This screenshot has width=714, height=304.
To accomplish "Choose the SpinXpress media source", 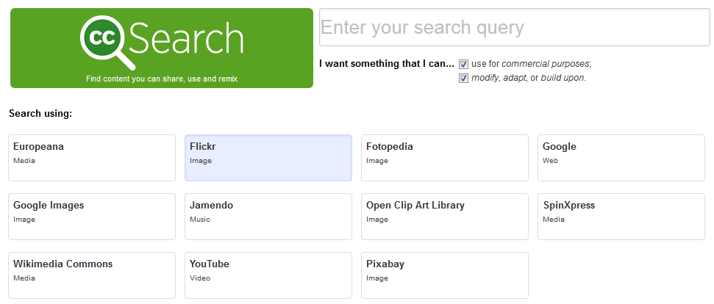I will point(621,217).
